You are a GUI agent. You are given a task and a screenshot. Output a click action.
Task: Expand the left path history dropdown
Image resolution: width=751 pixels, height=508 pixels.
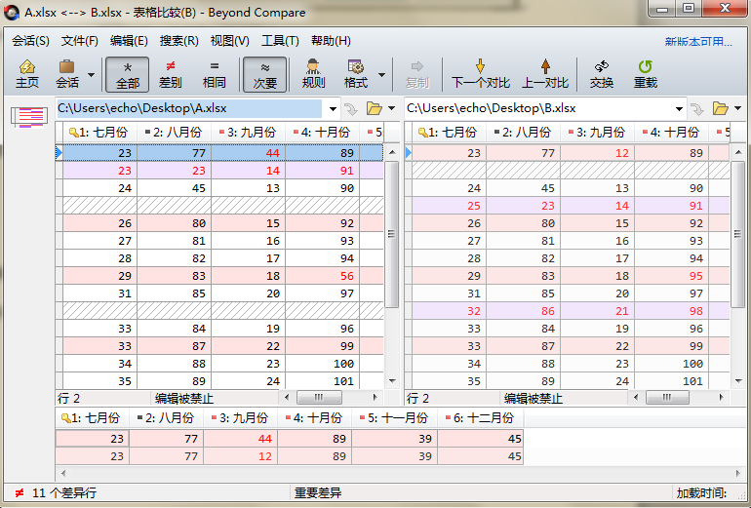tap(333, 109)
